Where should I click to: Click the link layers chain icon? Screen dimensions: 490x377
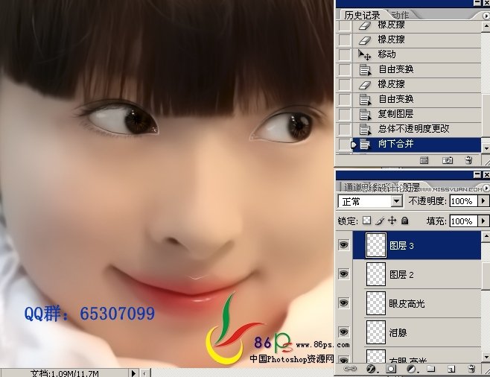click(x=350, y=369)
